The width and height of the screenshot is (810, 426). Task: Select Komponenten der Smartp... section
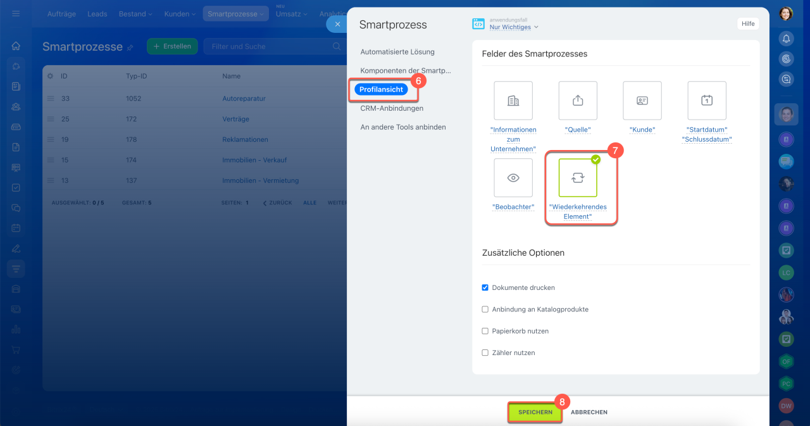pos(406,71)
